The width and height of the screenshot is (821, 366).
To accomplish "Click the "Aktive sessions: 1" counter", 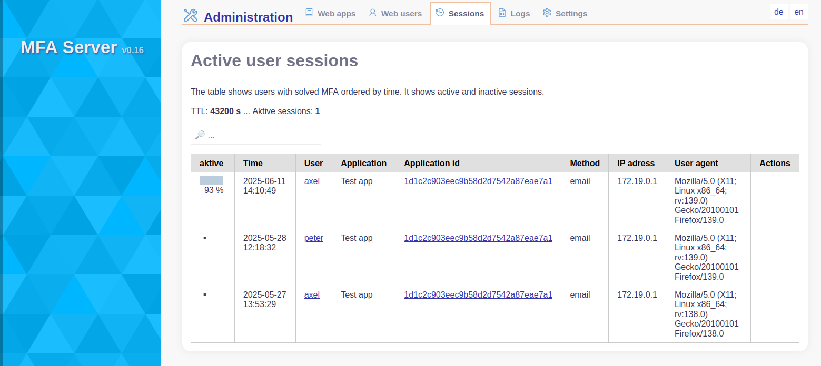I will pos(286,111).
